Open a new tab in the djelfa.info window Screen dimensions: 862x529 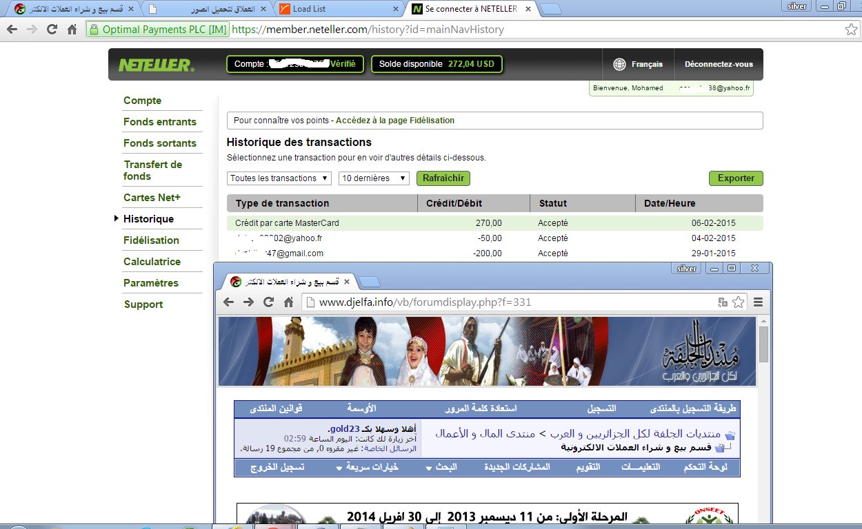point(370,282)
